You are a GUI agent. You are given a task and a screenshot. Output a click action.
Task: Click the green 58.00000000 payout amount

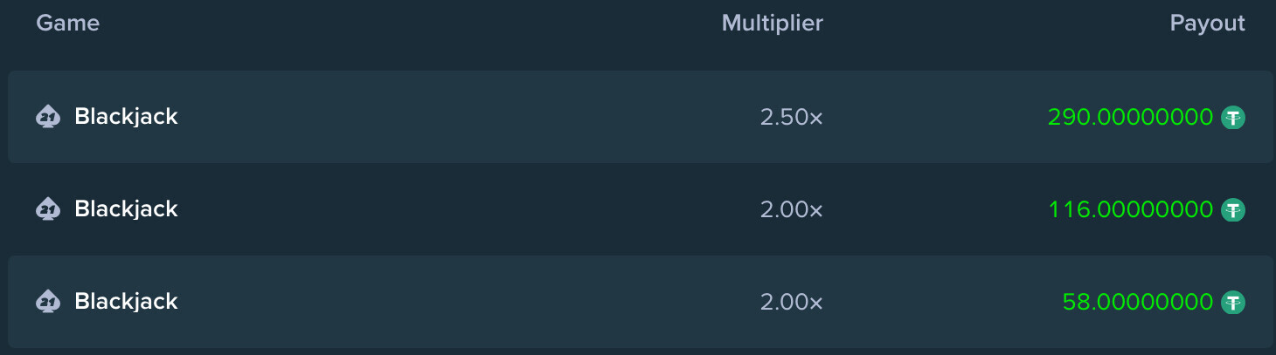click(x=1138, y=302)
